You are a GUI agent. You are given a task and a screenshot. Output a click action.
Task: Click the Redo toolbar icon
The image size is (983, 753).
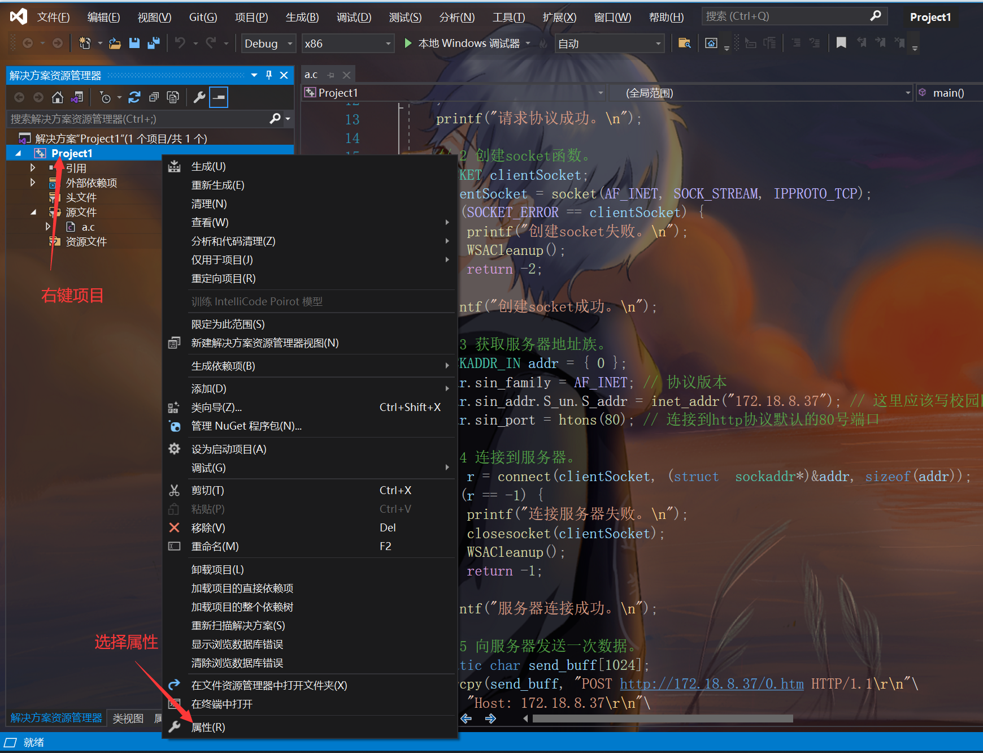211,43
